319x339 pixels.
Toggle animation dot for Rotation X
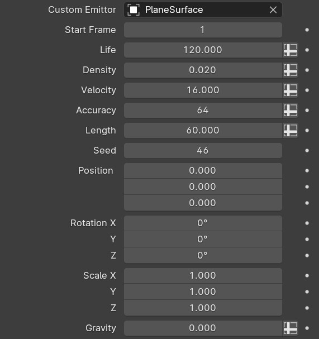pos(307,223)
